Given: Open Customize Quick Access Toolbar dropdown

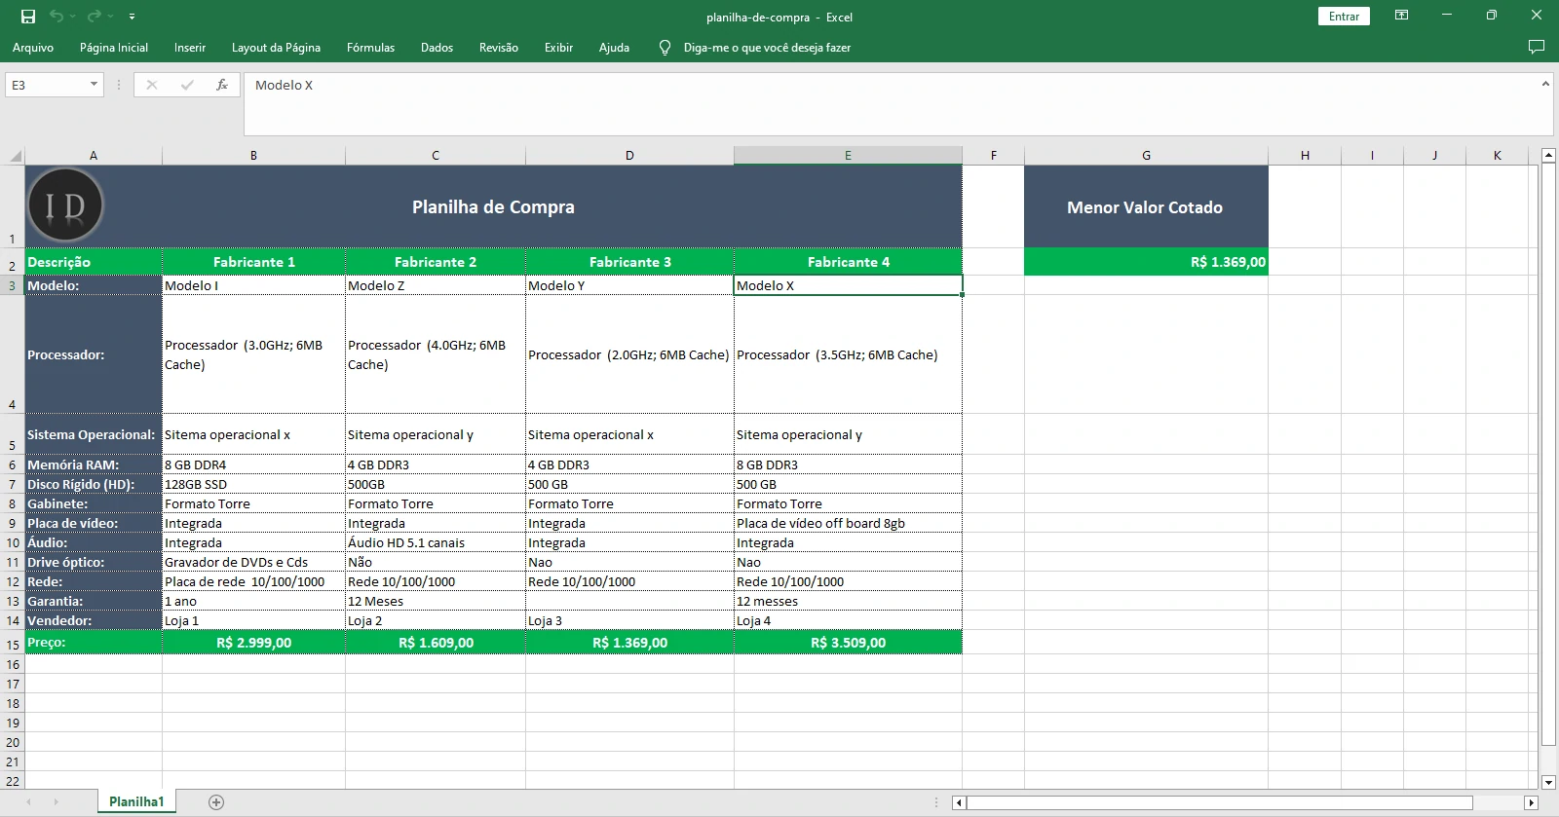Looking at the screenshot, I should click(x=132, y=17).
